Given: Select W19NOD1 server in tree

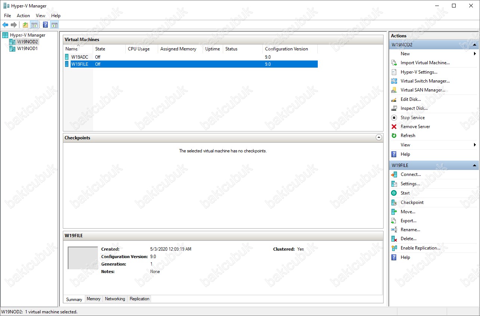Looking at the screenshot, I should tap(27, 49).
